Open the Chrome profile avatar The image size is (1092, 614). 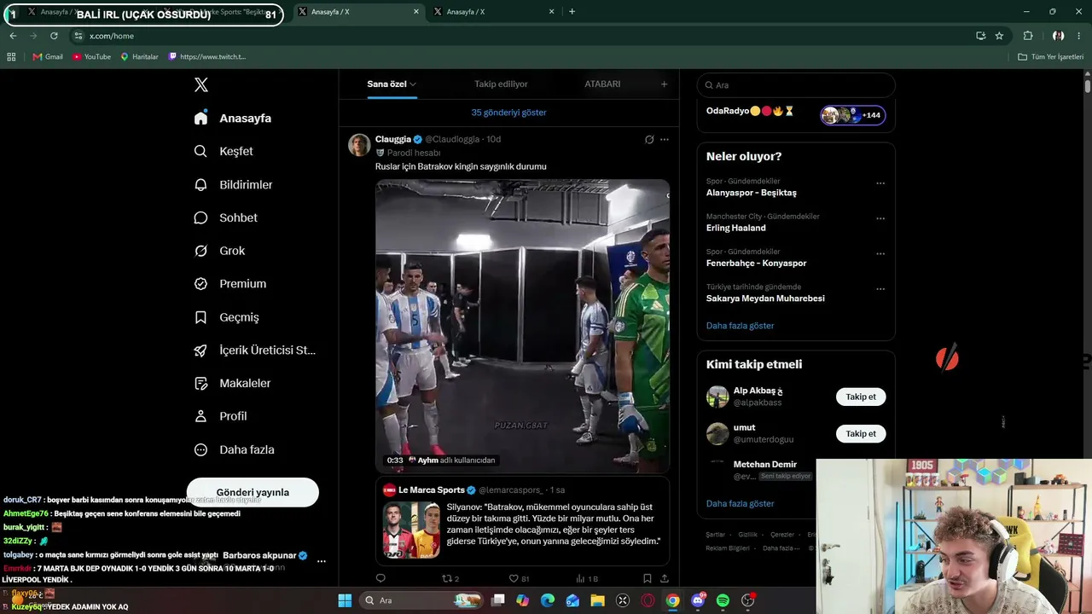pos(1058,36)
